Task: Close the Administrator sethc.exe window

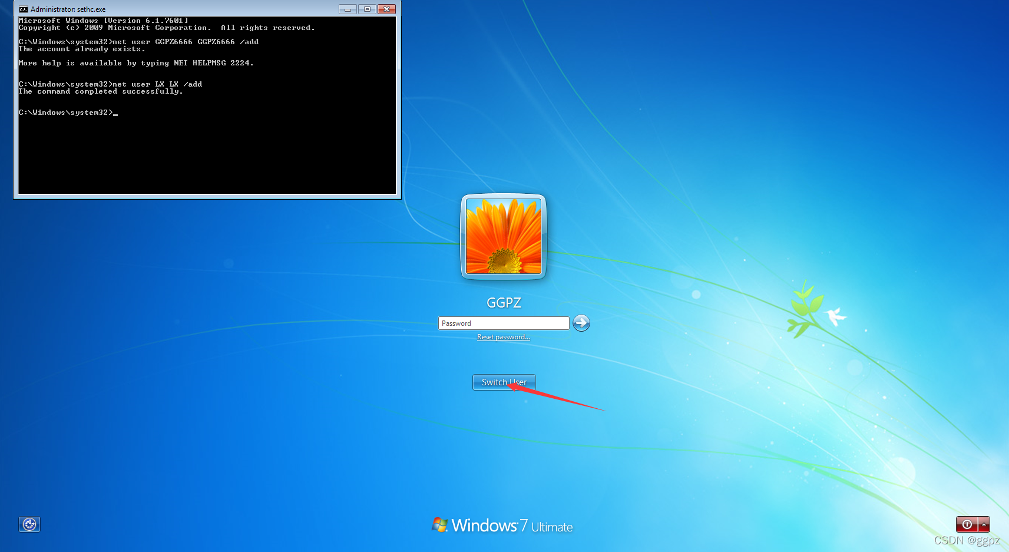Action: coord(386,9)
